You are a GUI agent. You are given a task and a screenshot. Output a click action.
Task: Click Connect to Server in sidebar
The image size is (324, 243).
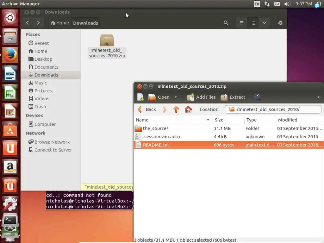click(51, 150)
